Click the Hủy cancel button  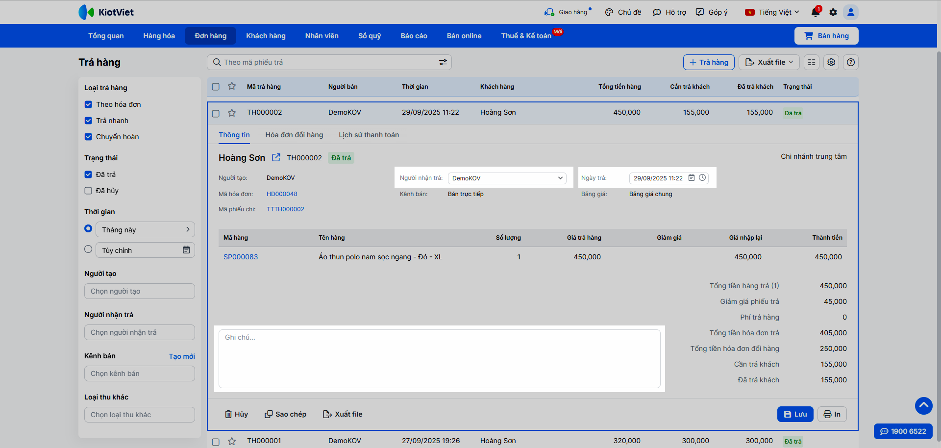coord(236,414)
